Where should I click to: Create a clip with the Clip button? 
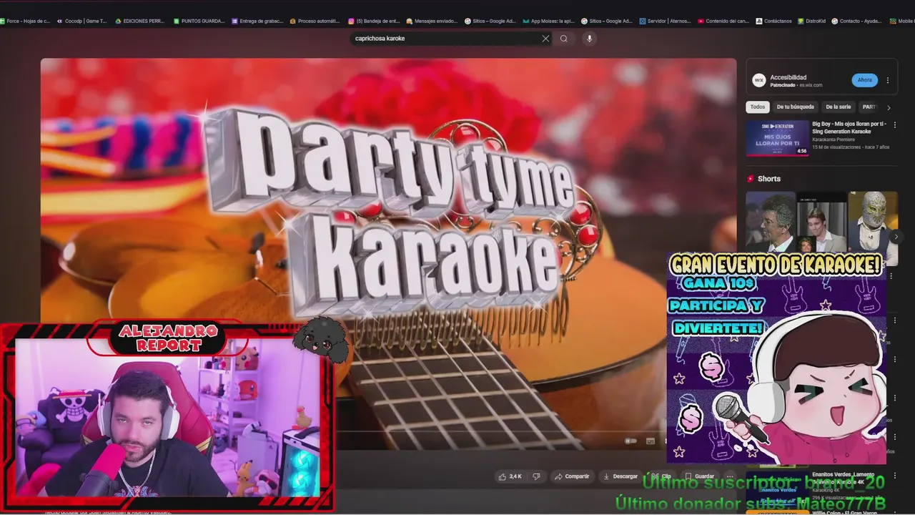(x=661, y=476)
